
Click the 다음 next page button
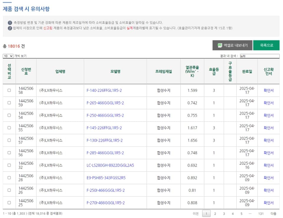click(274, 214)
